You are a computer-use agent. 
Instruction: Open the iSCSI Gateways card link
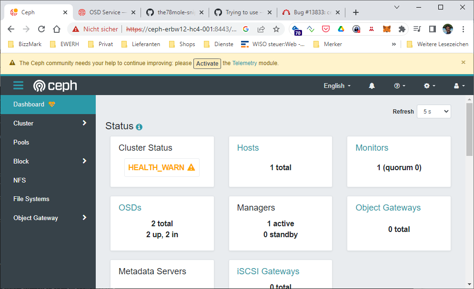point(268,271)
